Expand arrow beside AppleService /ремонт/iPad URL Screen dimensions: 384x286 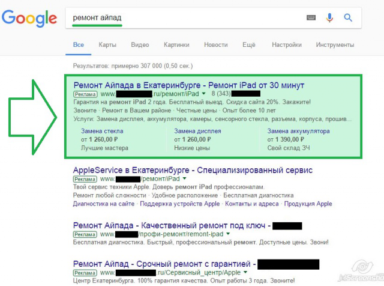pyautogui.click(x=184, y=178)
